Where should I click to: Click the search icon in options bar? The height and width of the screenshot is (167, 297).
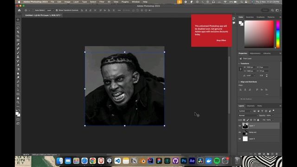272,10
